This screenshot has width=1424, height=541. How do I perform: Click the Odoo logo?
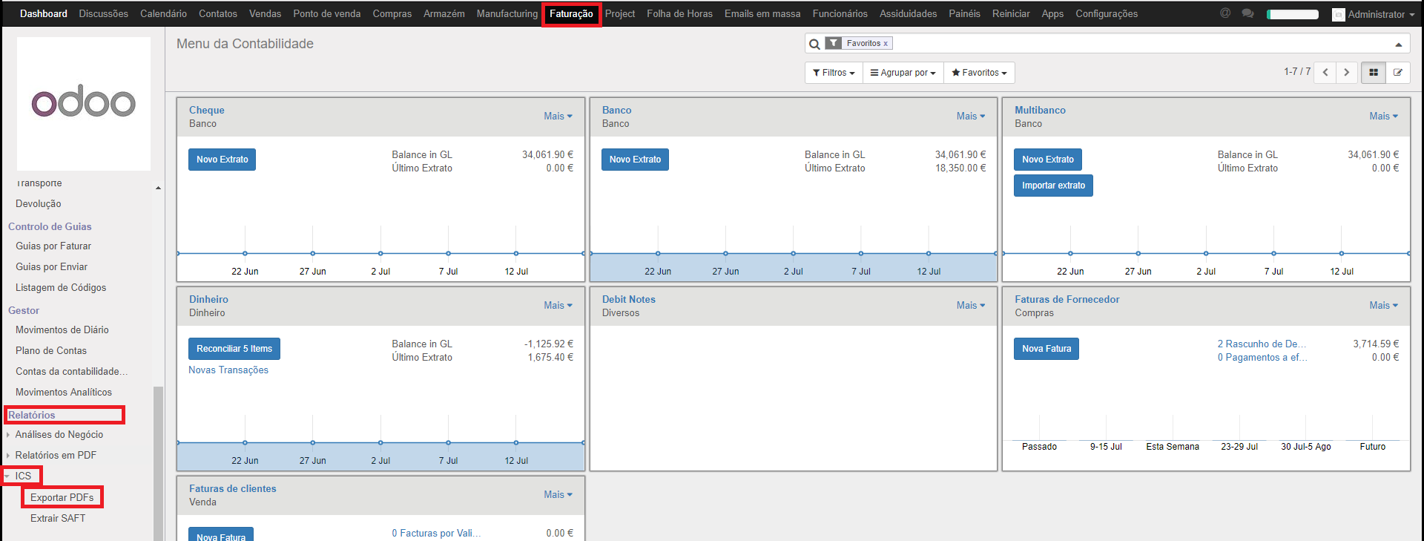pos(84,103)
